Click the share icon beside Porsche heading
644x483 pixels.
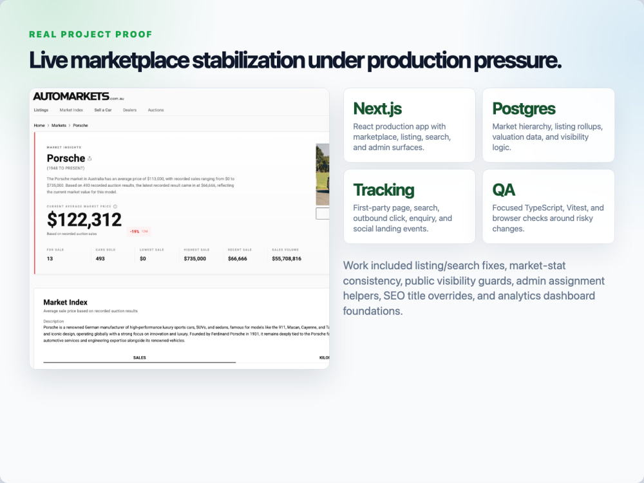[x=90, y=158]
